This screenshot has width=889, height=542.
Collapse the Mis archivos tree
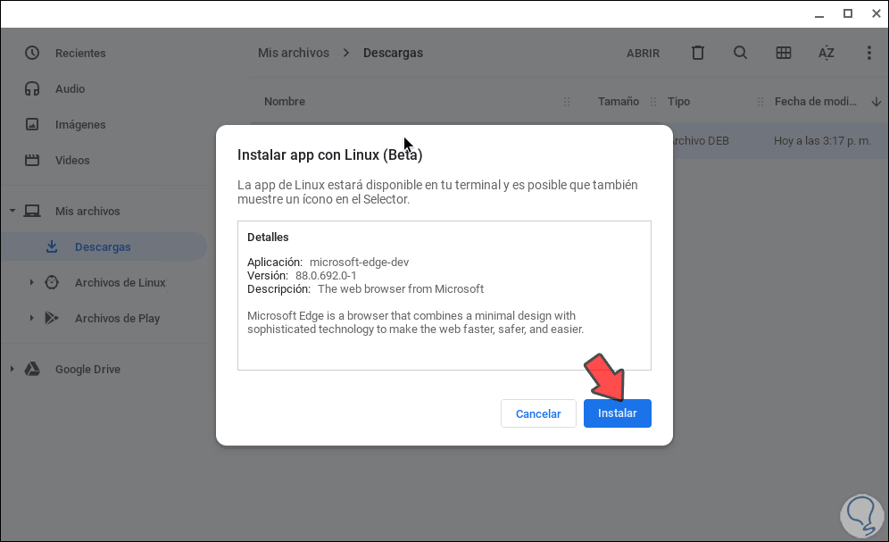(12, 211)
